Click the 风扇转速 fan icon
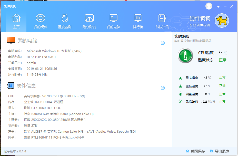 181,101
